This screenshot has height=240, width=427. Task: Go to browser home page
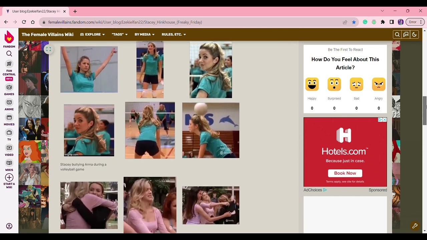tap(33, 22)
